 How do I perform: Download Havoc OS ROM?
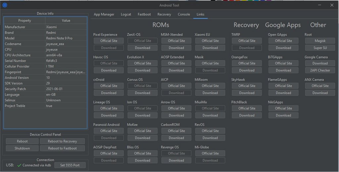[109, 70]
